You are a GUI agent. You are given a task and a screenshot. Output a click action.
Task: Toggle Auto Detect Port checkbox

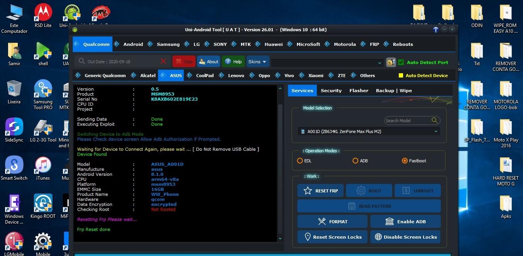pos(401,62)
